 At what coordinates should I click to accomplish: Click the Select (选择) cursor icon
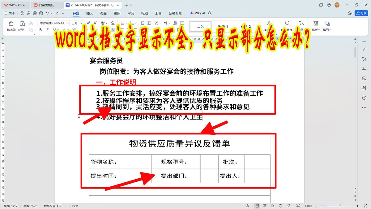tap(301, 23)
